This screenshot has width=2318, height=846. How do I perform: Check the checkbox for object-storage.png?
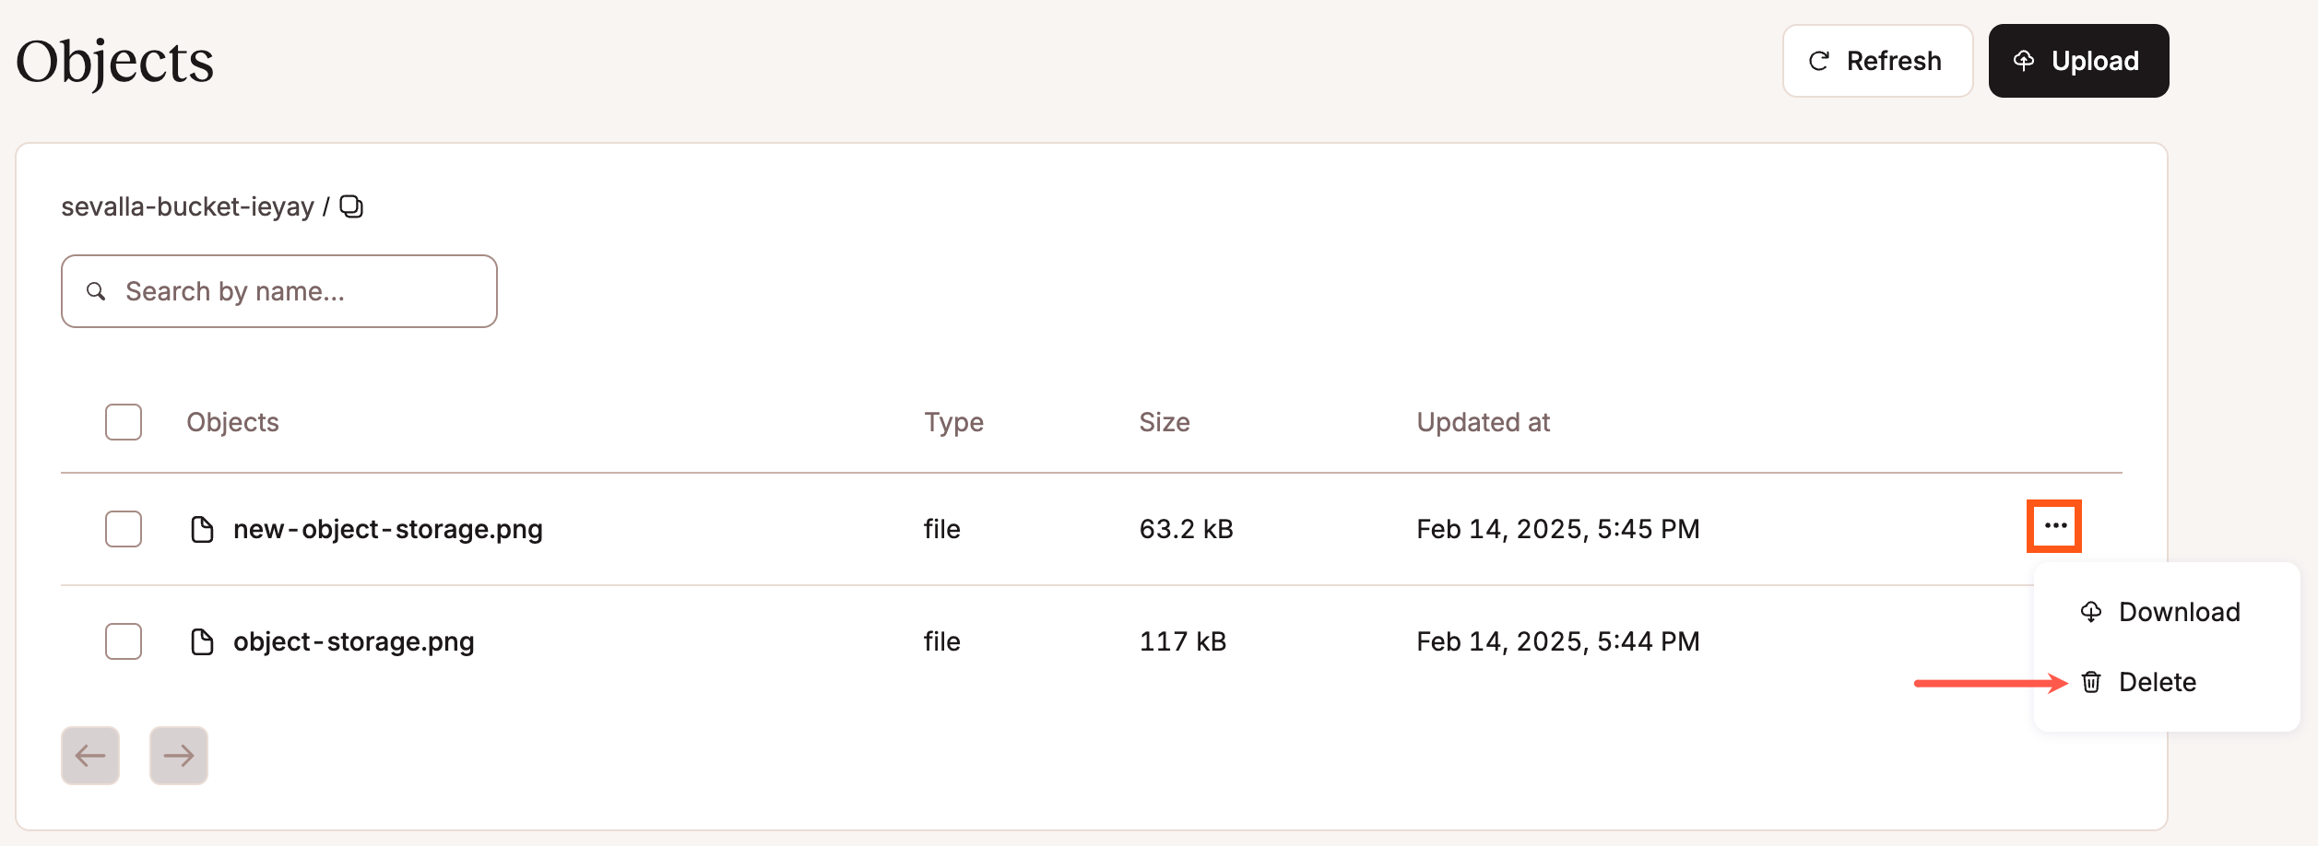(123, 641)
